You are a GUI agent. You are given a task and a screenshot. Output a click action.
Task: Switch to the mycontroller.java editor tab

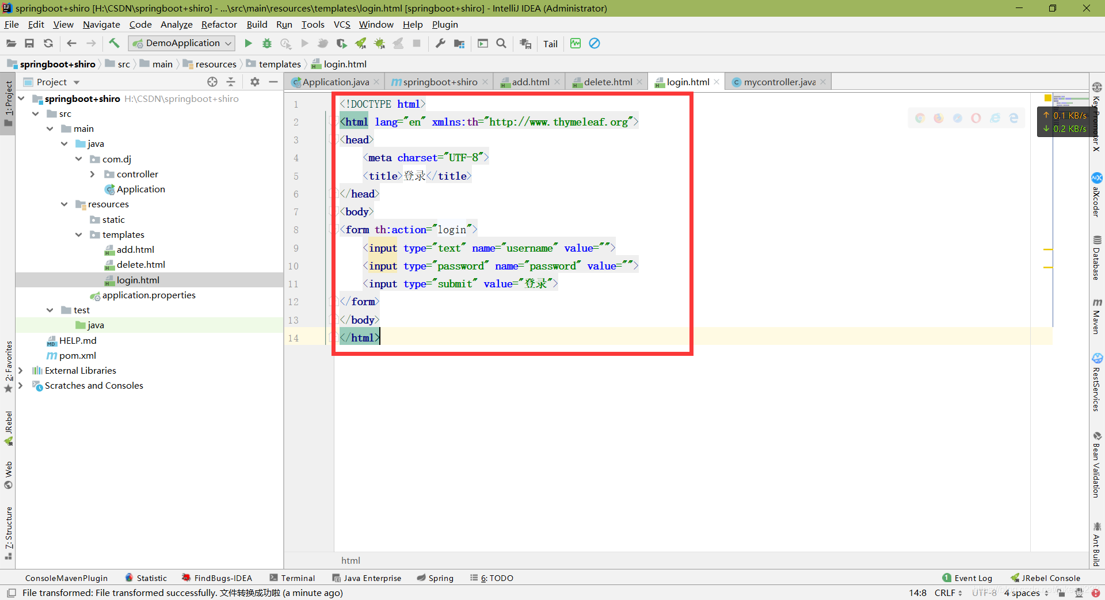click(x=779, y=82)
